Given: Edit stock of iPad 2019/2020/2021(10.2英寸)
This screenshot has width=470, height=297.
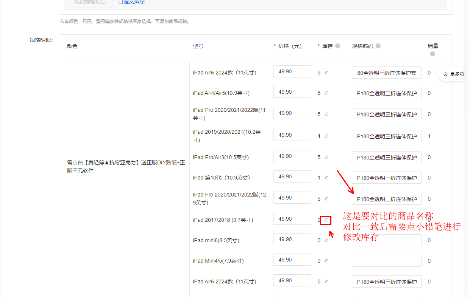Looking at the screenshot, I should point(326,136).
